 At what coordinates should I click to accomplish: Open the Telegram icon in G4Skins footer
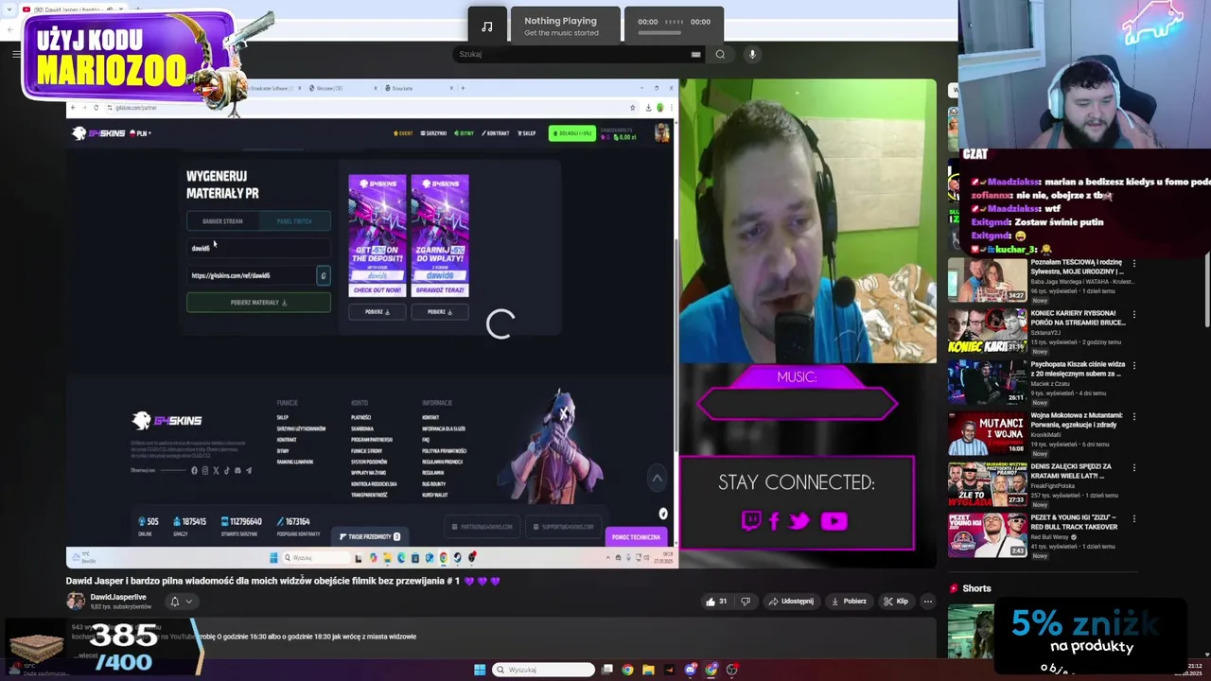click(x=248, y=470)
